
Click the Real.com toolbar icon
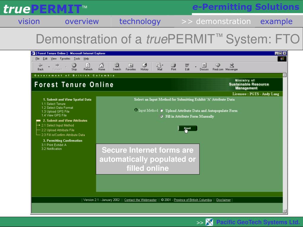pyautogui.click(x=218, y=67)
